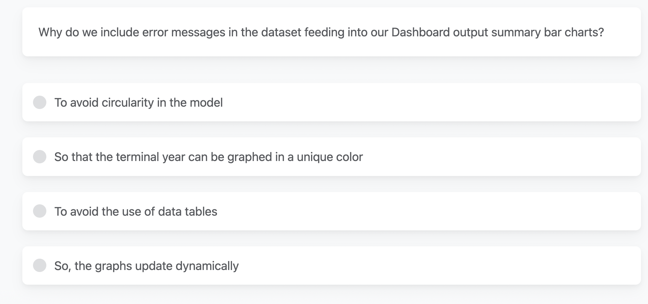This screenshot has width=648, height=304.
Task: Select the radio button for 'To avoid circularity in the model'
Action: click(40, 102)
